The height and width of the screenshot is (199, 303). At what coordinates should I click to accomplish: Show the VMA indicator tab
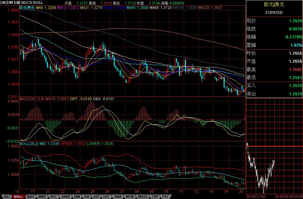coord(118,197)
